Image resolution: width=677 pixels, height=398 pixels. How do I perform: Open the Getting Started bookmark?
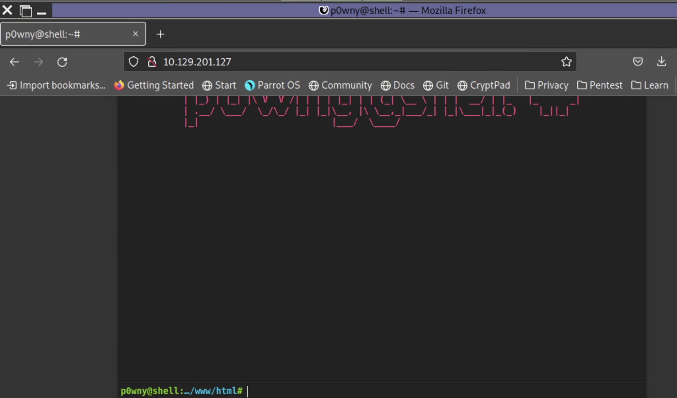pyautogui.click(x=154, y=85)
